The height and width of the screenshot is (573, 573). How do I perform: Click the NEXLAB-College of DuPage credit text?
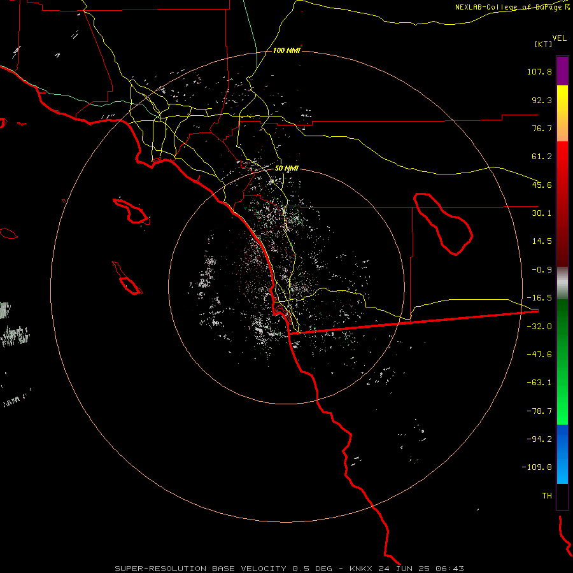(x=513, y=7)
